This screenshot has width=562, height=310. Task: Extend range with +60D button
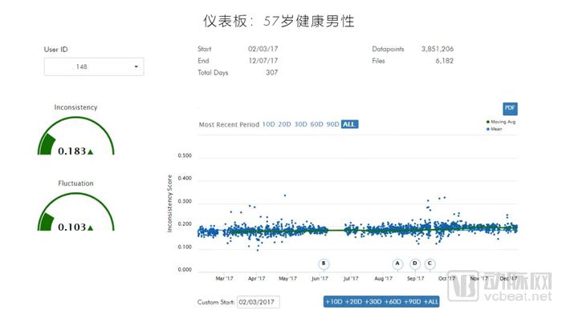[x=393, y=302]
